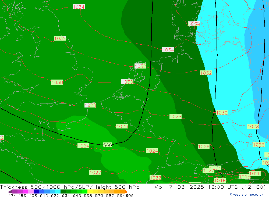Click the 498 legend value
The height and width of the screenshot is (197, 269).
(x=33, y=195)
